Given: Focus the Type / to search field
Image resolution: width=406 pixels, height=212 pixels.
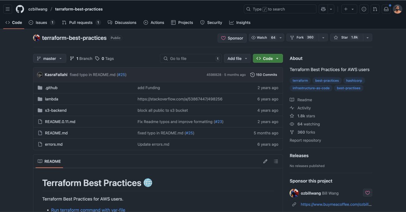Looking at the screenshot, I should [x=280, y=9].
